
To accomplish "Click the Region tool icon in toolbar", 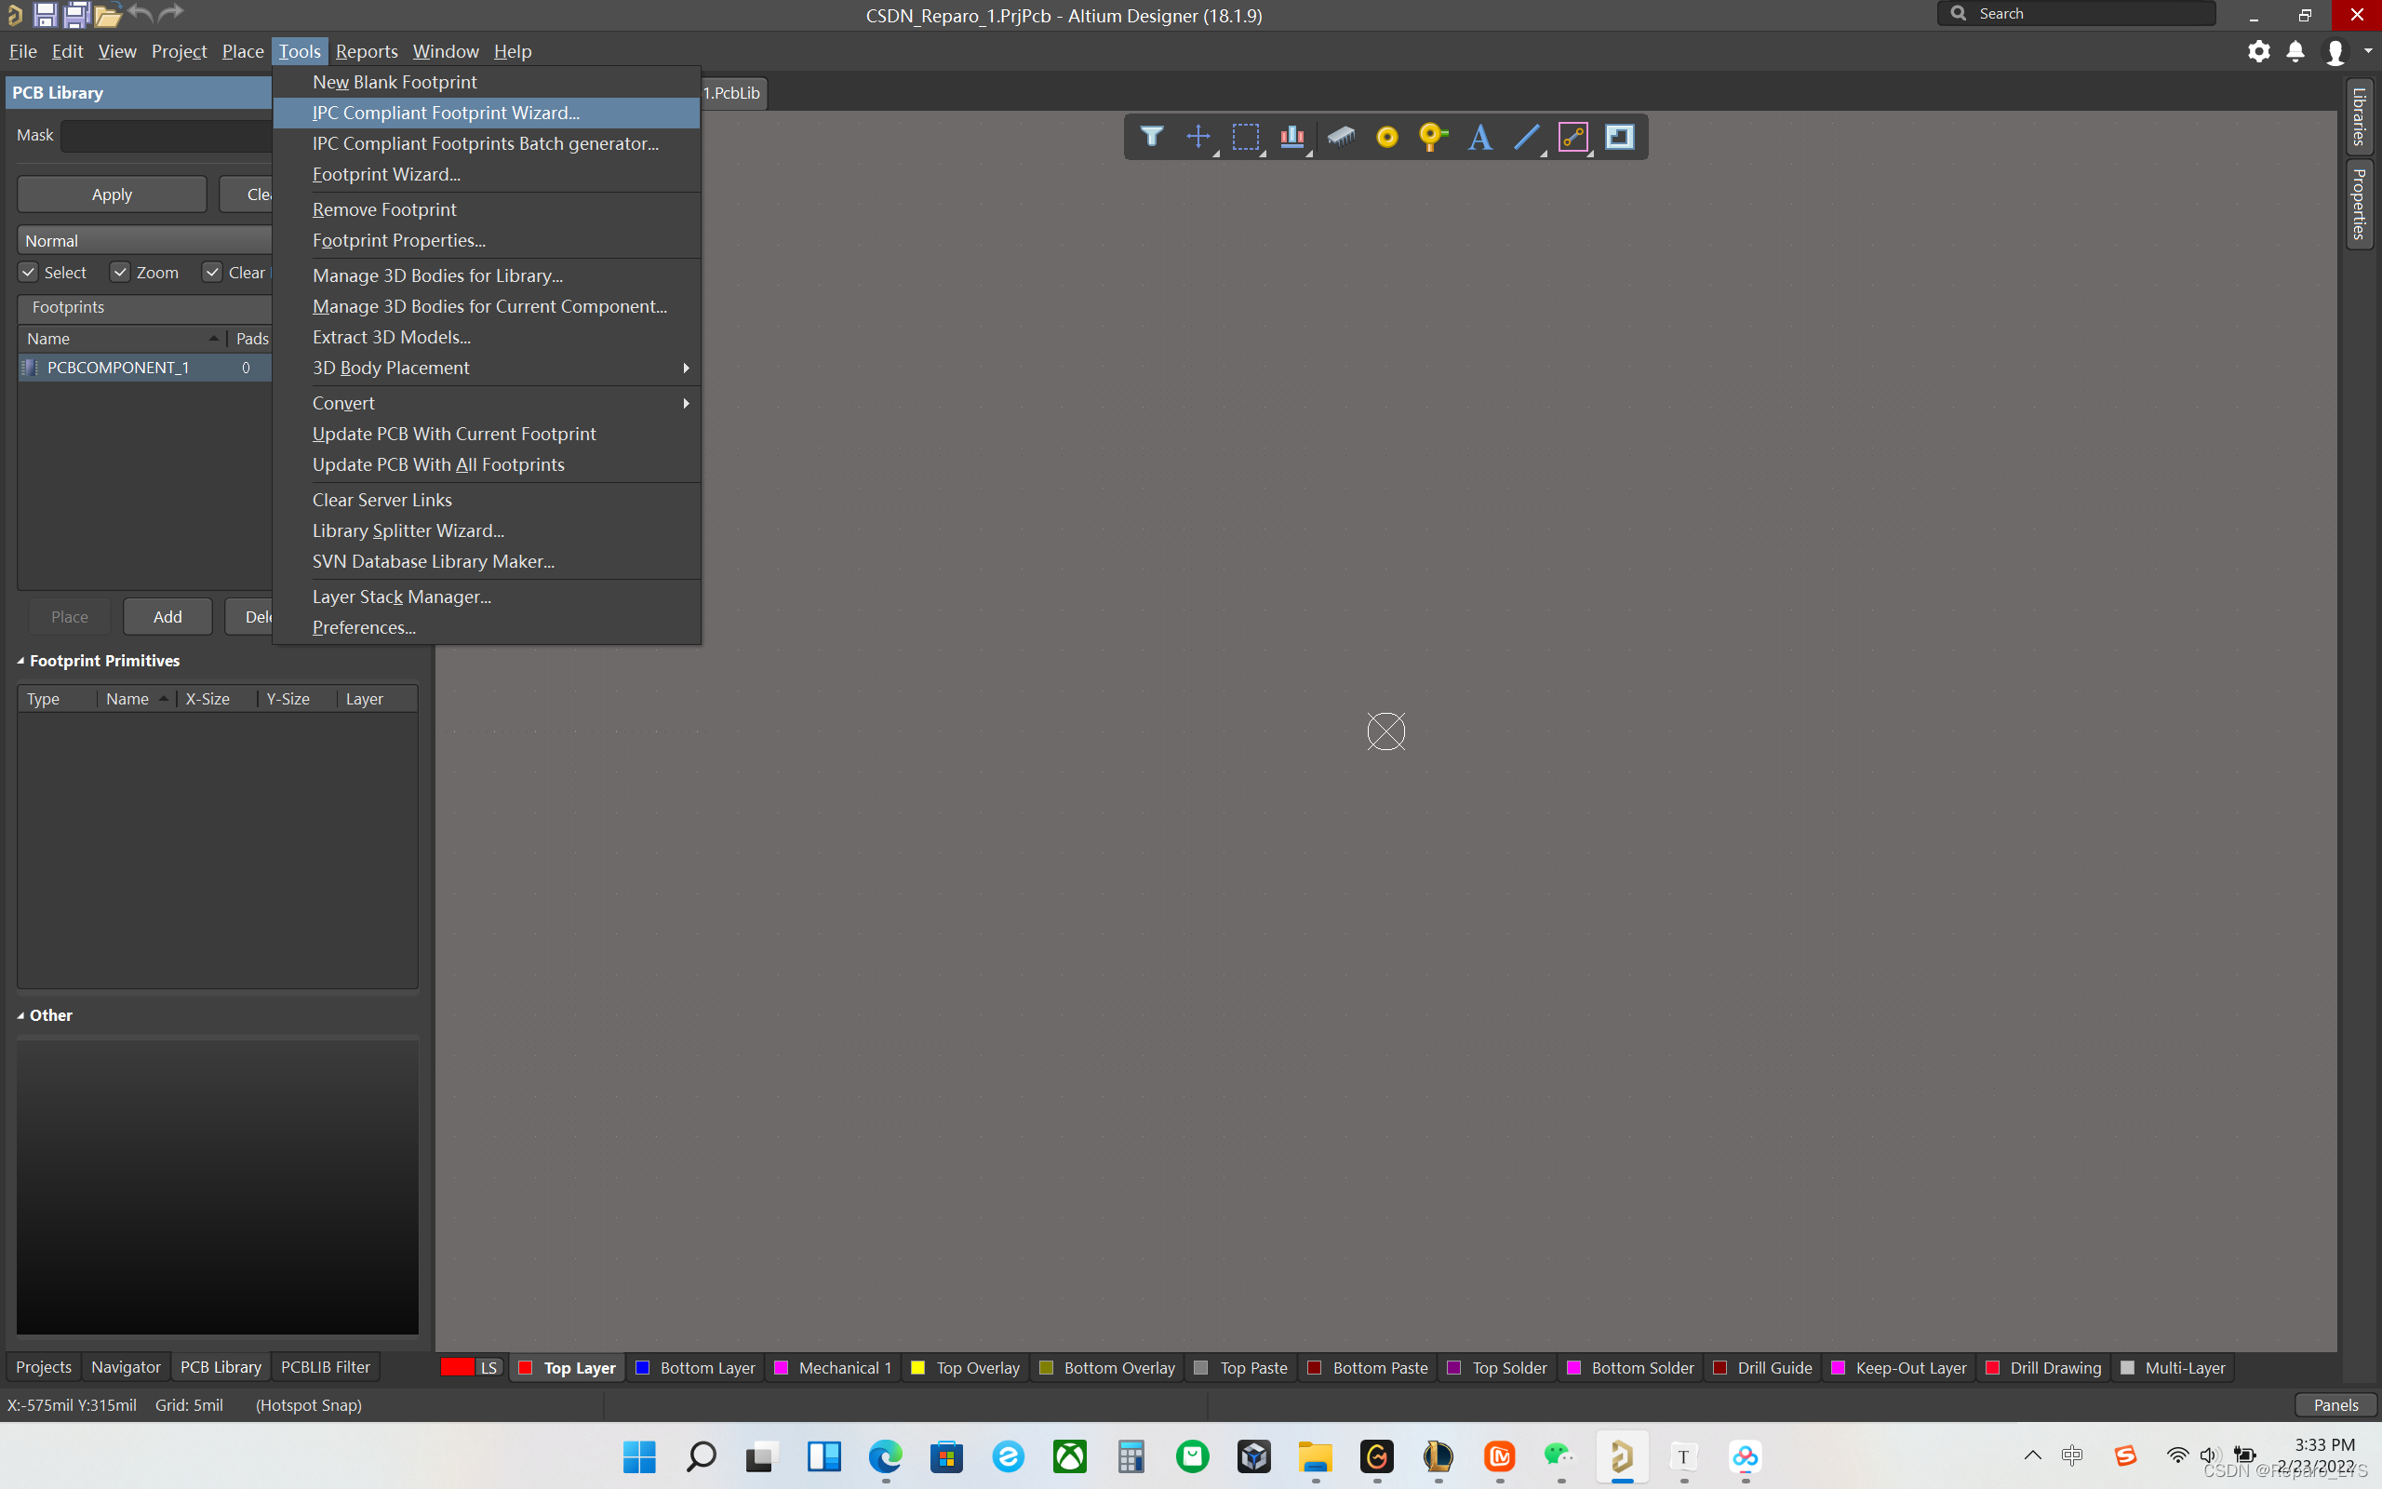I will [1617, 137].
